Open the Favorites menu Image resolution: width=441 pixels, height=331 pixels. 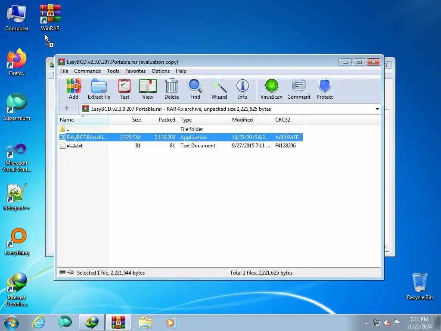point(136,71)
